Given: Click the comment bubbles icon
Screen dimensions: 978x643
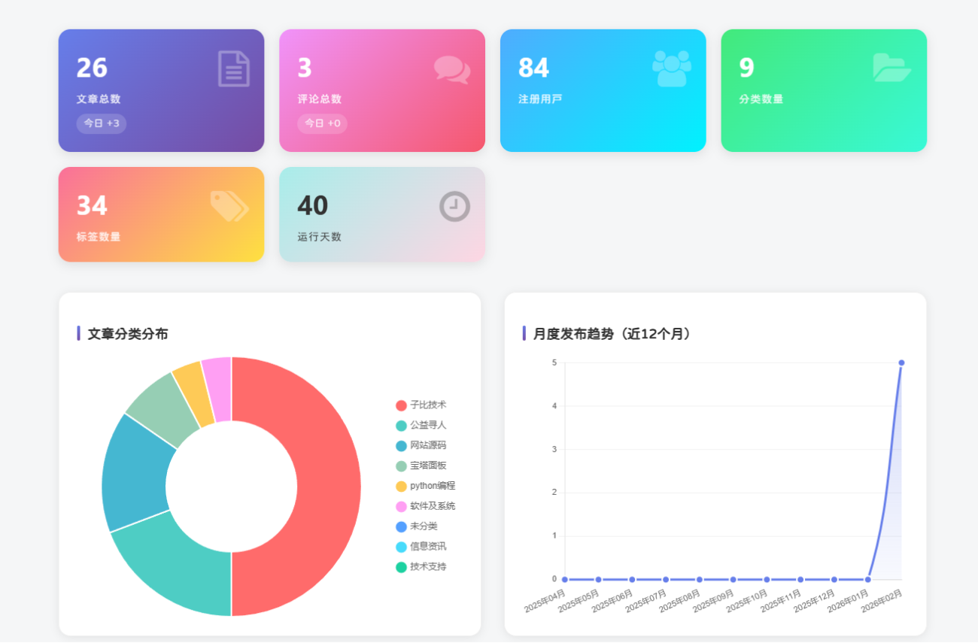Looking at the screenshot, I should 452,69.
